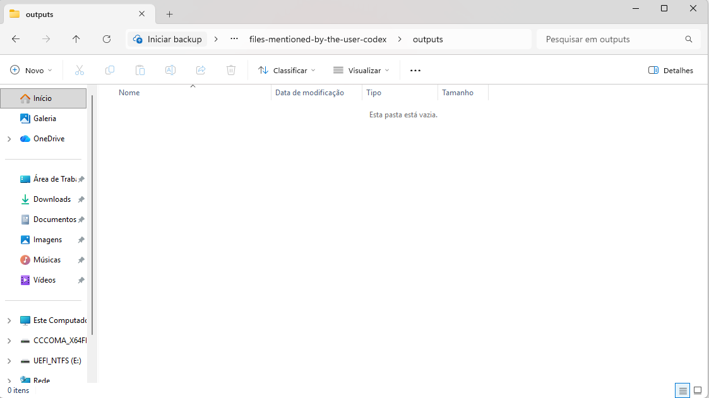Open Vídeos in the sidebar

point(44,280)
